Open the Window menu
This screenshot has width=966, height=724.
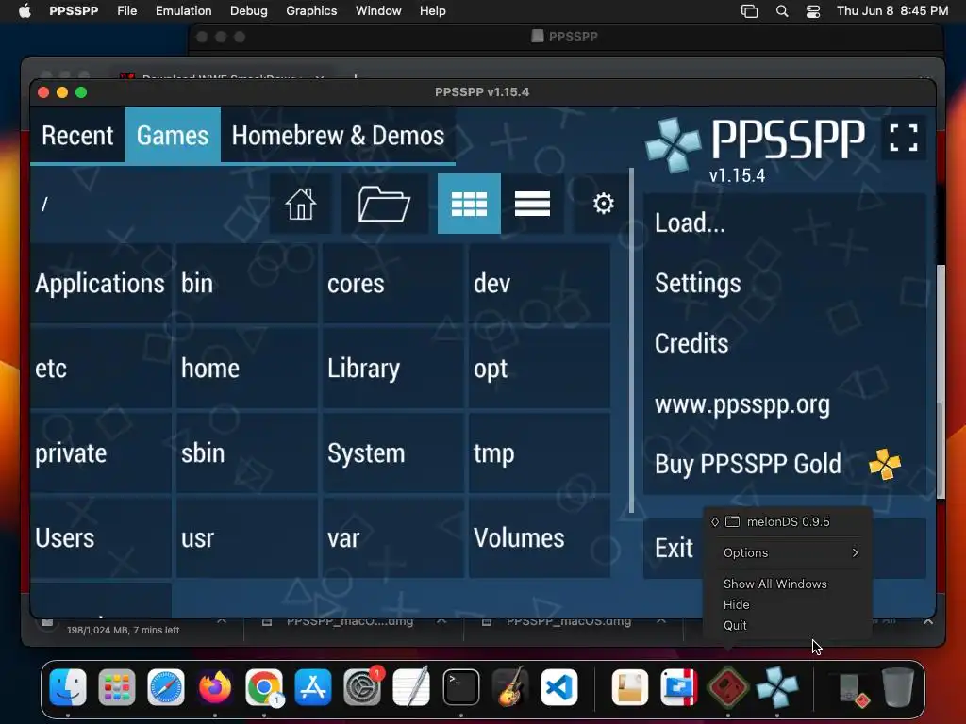(378, 10)
